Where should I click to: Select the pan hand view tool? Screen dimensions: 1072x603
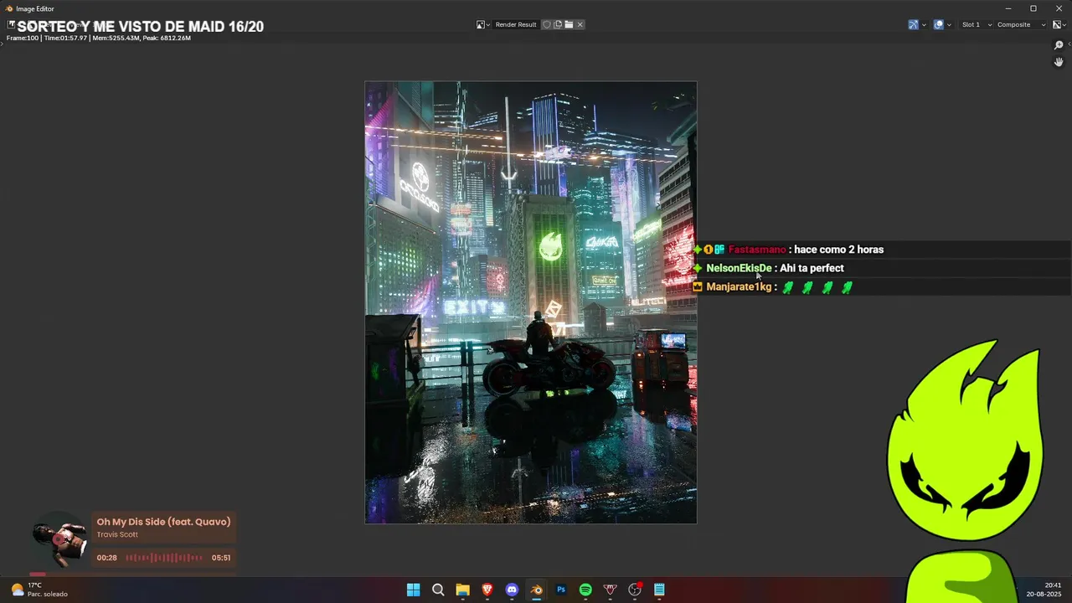[1059, 62]
